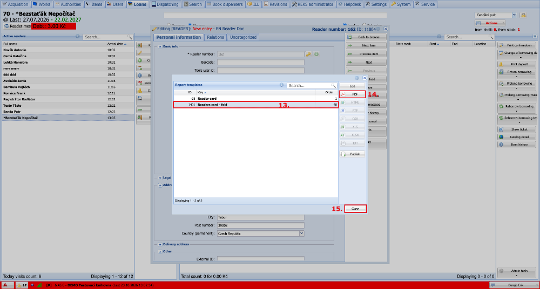Click the Show ticket button
Screen dimensions: 540x289
click(517, 129)
